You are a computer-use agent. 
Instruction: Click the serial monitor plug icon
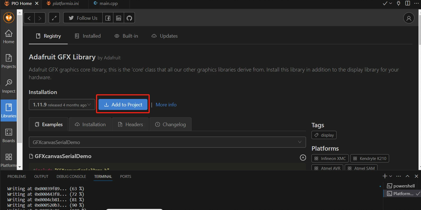398,4
